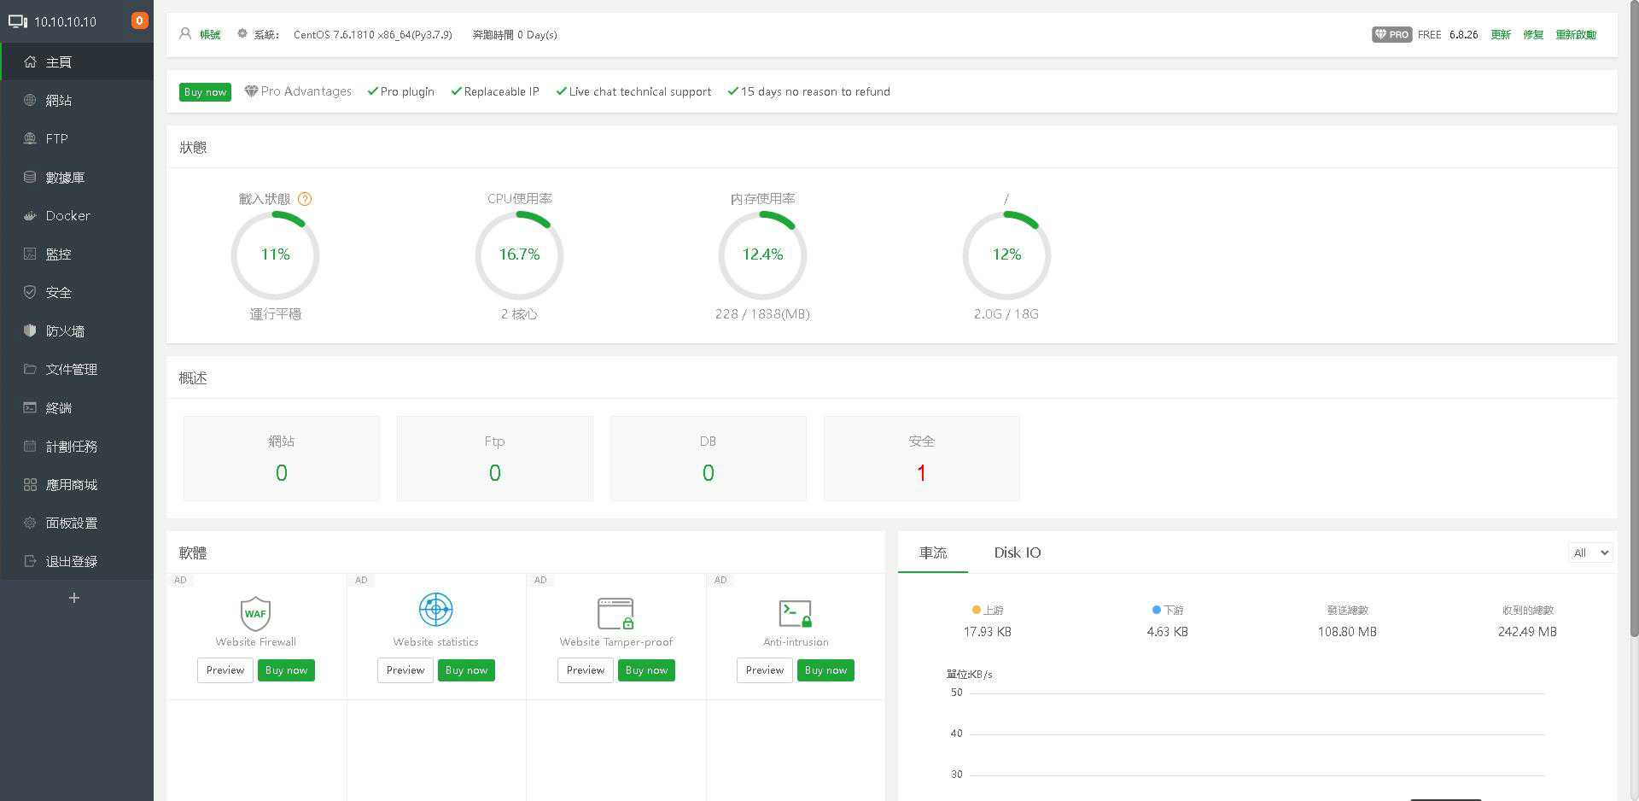Open the home icon in sidebar
This screenshot has width=1639, height=801.
[30, 61]
